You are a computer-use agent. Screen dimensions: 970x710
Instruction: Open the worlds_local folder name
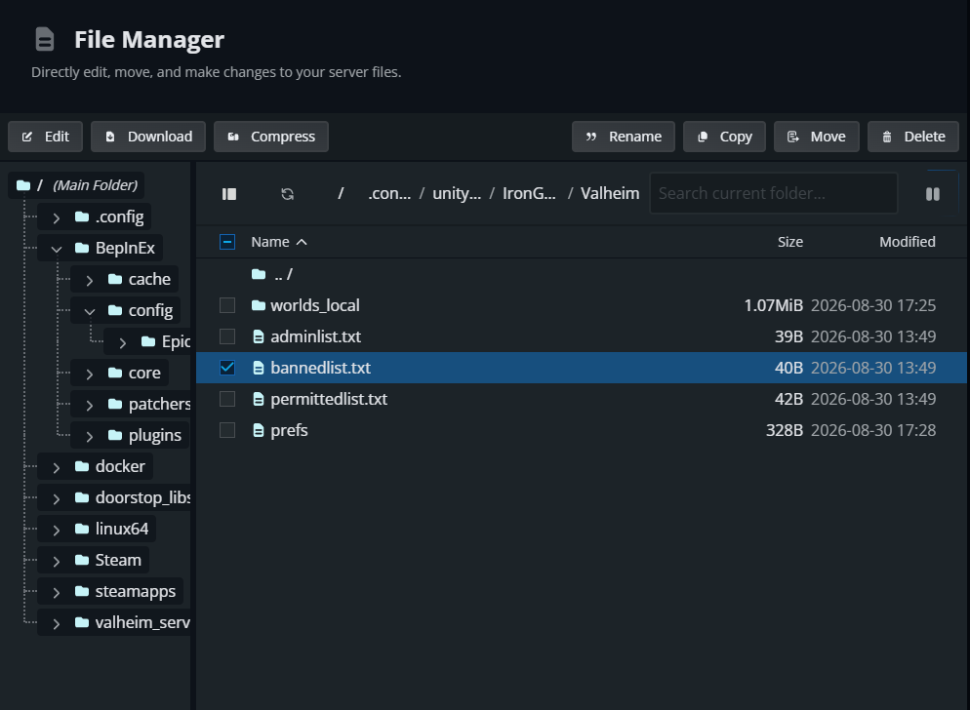pyautogui.click(x=315, y=305)
